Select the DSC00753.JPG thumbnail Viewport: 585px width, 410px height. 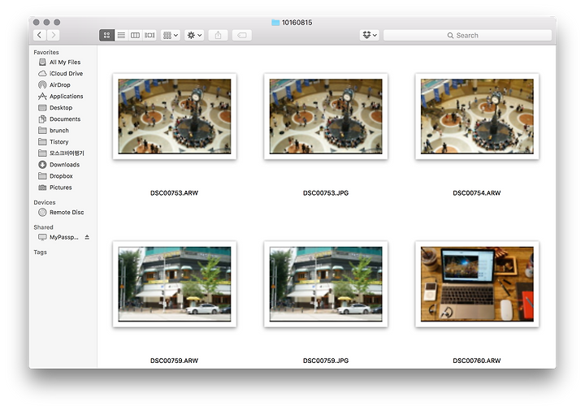[326, 116]
